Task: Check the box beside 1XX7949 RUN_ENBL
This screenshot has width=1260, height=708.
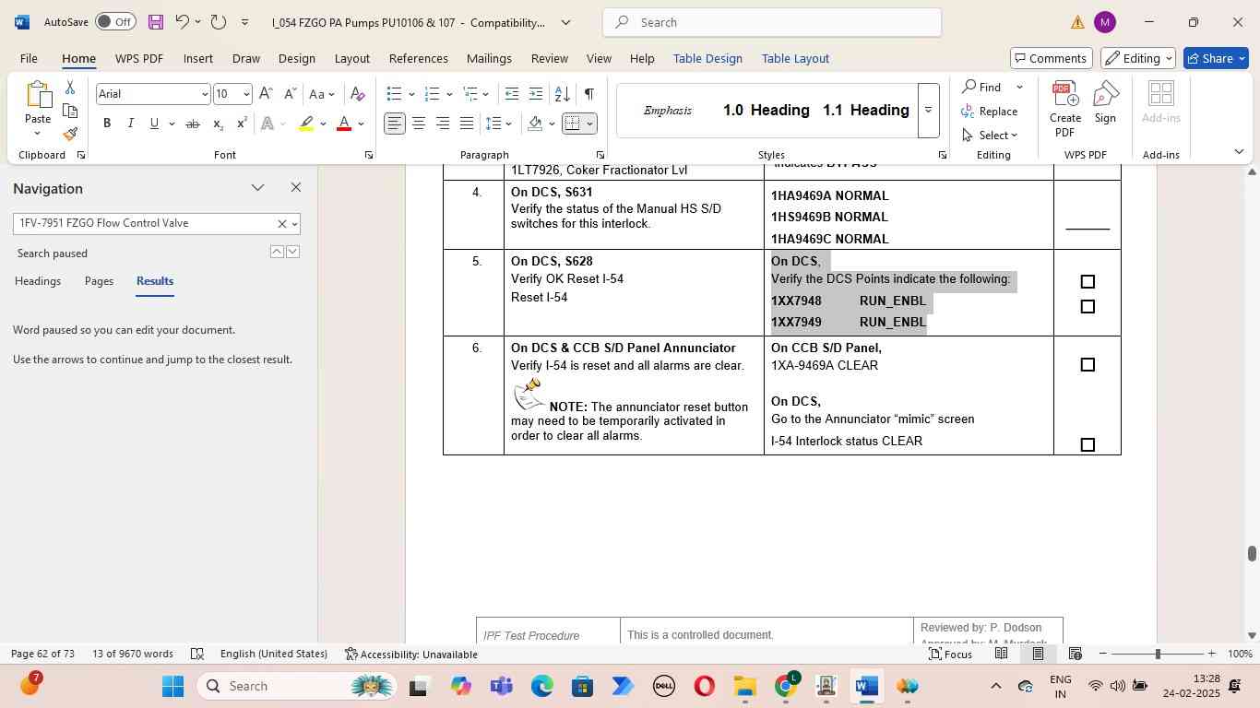Action: 1088,307
